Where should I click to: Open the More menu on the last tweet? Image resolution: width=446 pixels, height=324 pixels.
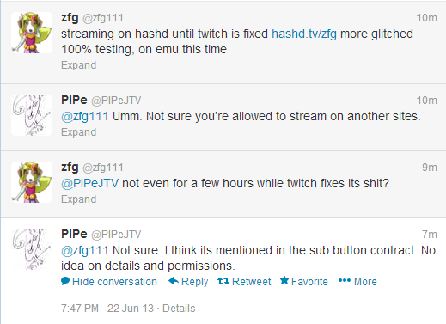[x=357, y=282]
